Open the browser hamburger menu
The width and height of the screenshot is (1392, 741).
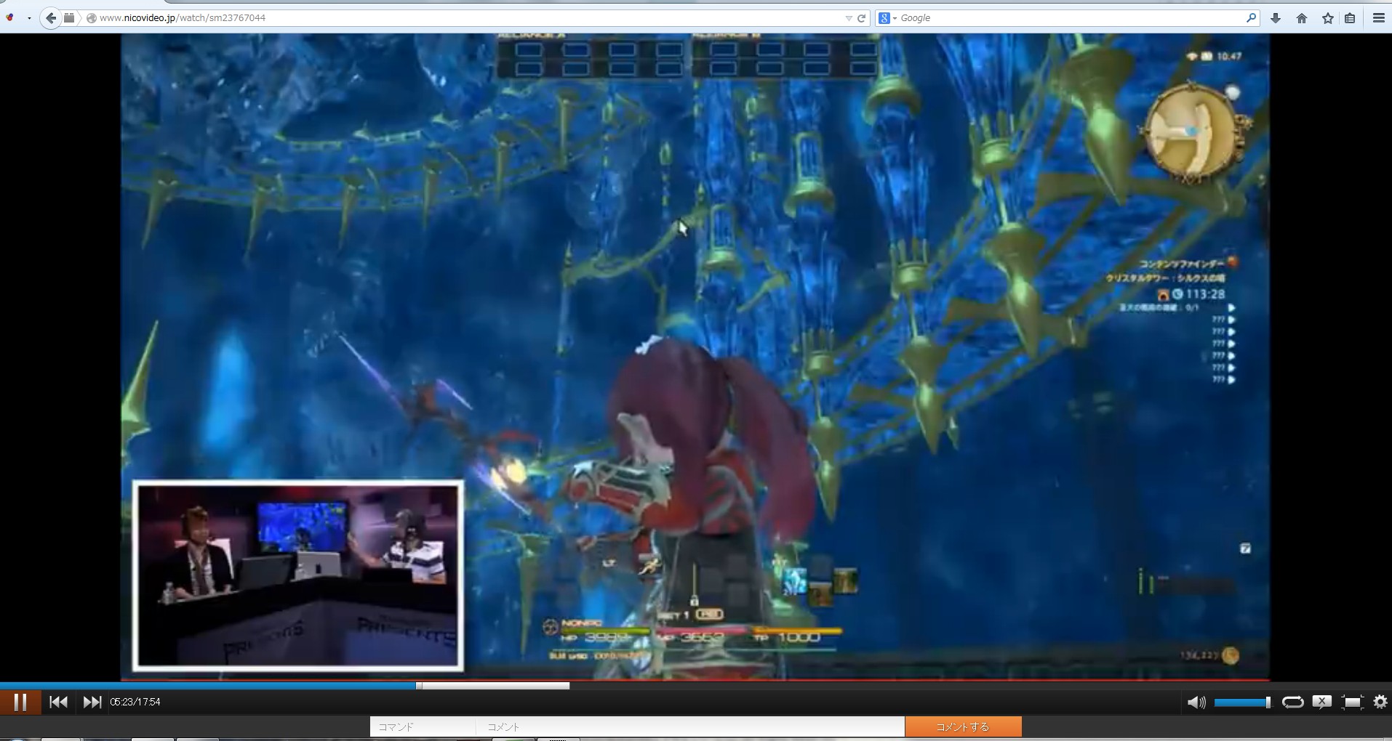pyautogui.click(x=1378, y=18)
